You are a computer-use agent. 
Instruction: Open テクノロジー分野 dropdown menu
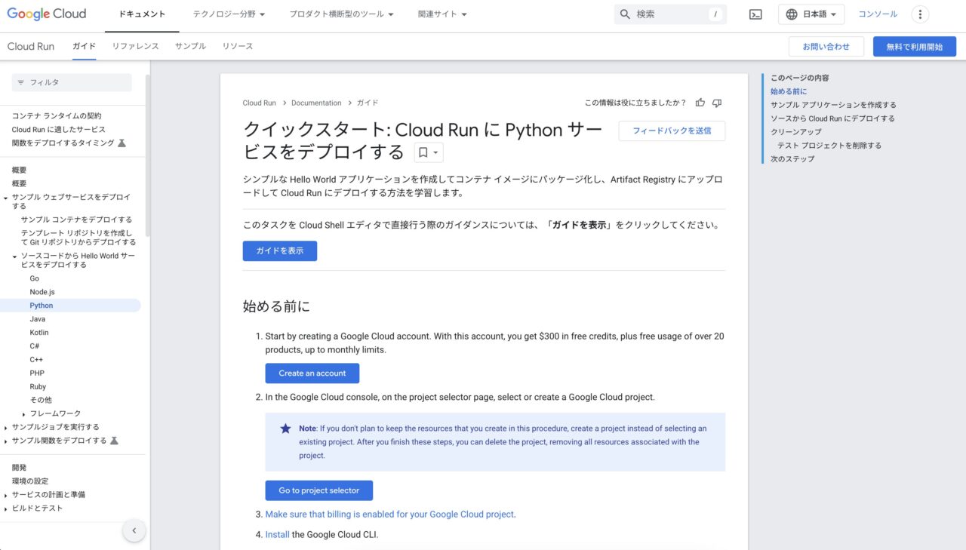229,14
